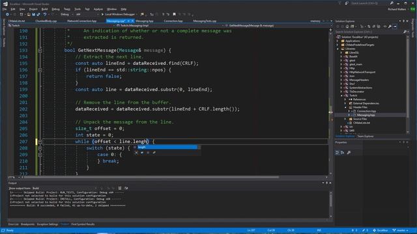The image size is (417, 234).
Task: Collapse the switch block at line 208
Action: click(x=40, y=148)
